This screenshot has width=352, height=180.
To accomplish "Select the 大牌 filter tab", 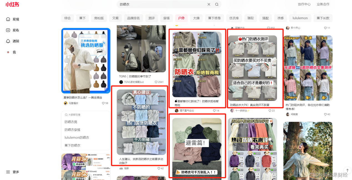I will pyautogui.click(x=196, y=18).
